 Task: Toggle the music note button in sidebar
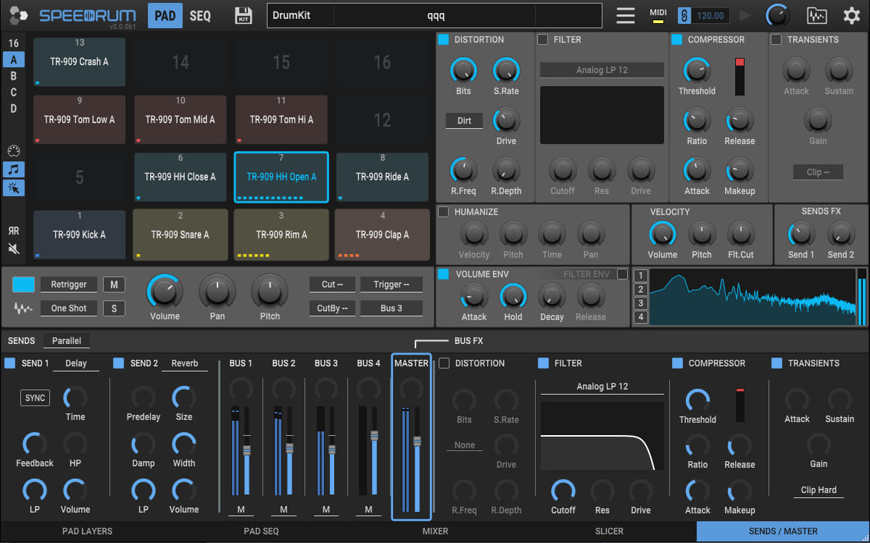coord(13,169)
